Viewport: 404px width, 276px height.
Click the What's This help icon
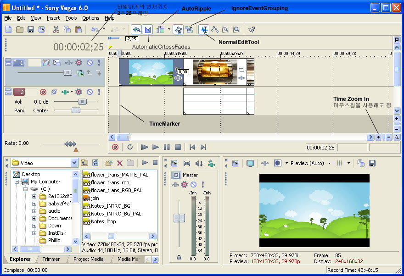click(252, 30)
